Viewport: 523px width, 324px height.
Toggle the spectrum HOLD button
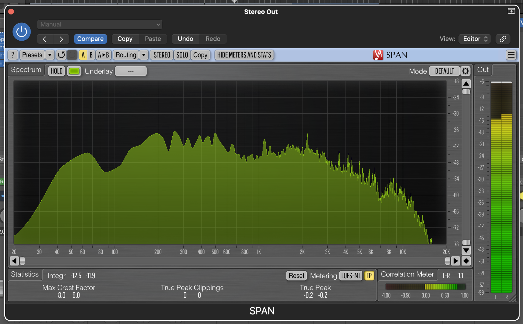(x=56, y=71)
